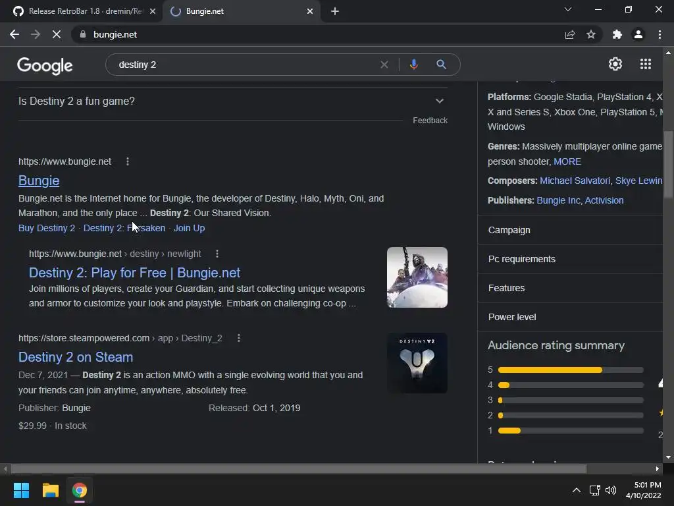The width and height of the screenshot is (674, 506).
Task: Open Chrome three-dot menu
Action: coord(660,34)
